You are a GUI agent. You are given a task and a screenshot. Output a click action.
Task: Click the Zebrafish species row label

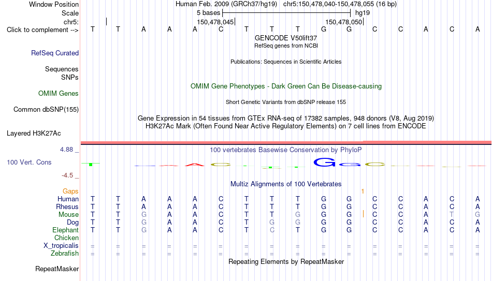[65, 253]
